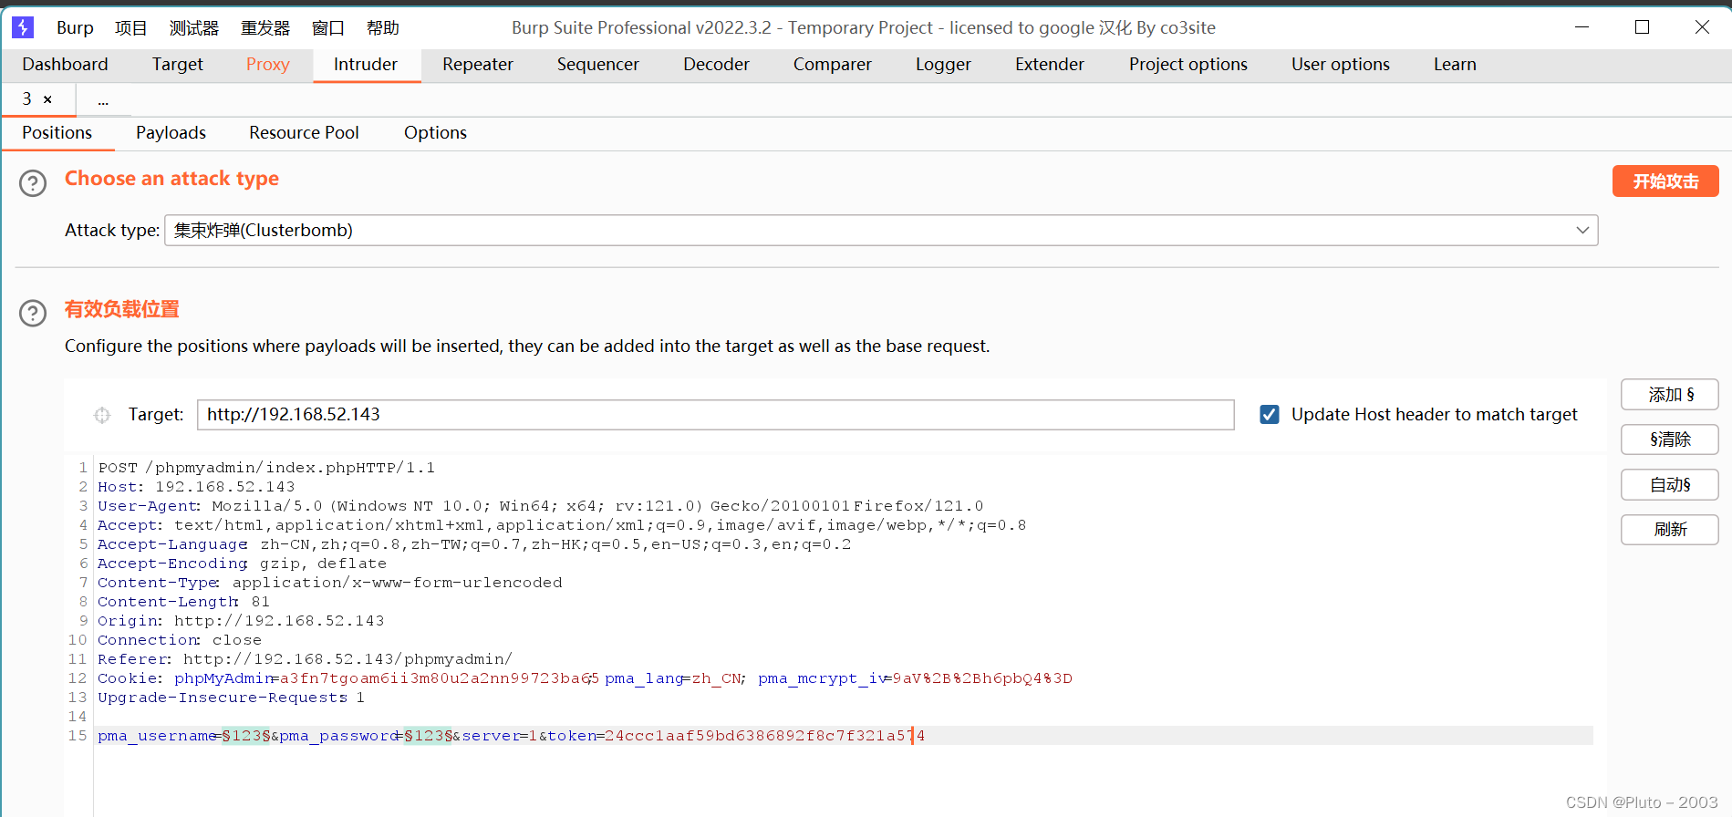Viewport: 1732px width, 817px height.
Task: Open the 测试器 menu
Action: pos(193,27)
